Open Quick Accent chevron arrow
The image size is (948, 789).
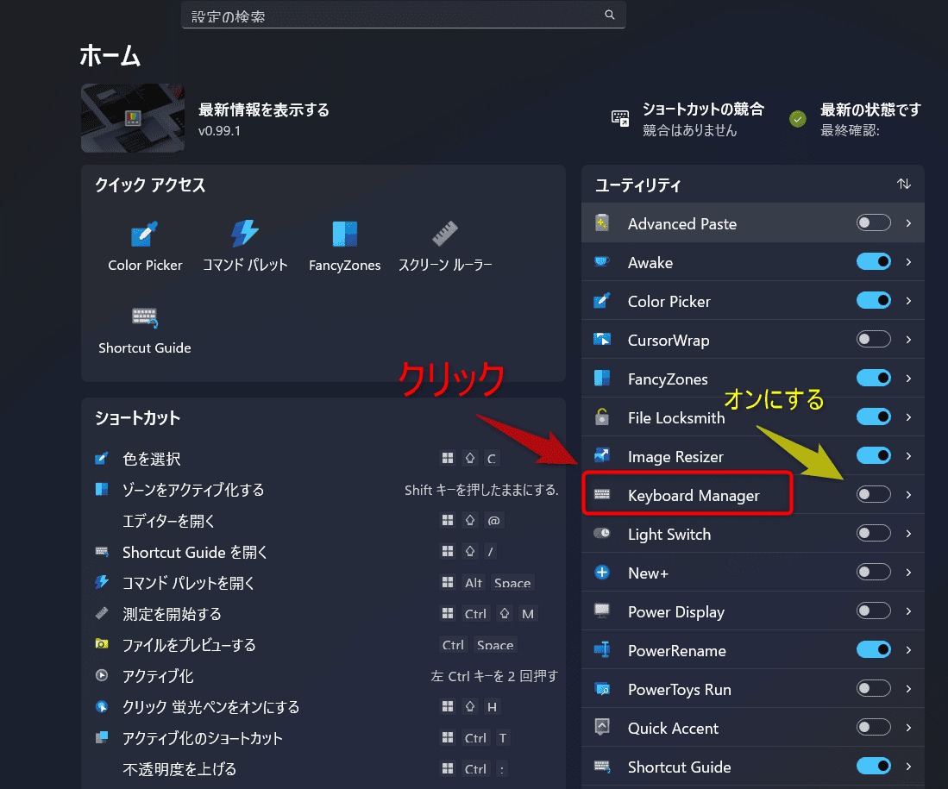[x=908, y=727]
